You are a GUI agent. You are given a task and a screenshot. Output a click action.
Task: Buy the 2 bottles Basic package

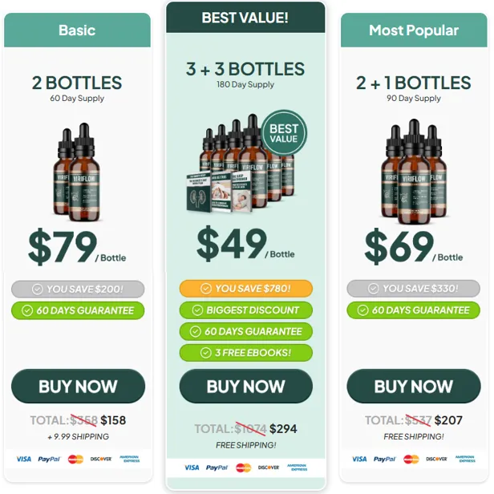(78, 387)
